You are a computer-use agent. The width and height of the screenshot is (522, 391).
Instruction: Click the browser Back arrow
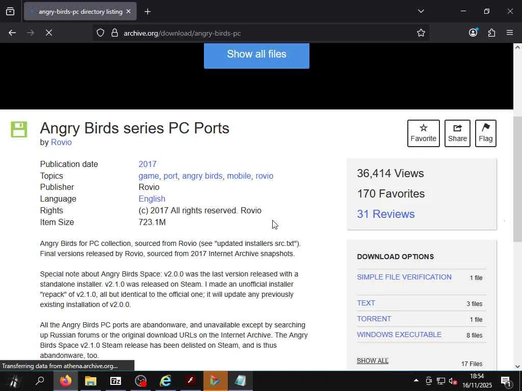click(12, 33)
